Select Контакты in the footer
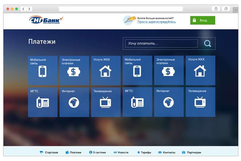241x161 pixels. pyautogui.click(x=167, y=152)
